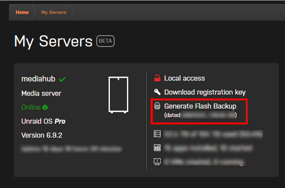Click the flash drive backup icon

[x=157, y=106]
